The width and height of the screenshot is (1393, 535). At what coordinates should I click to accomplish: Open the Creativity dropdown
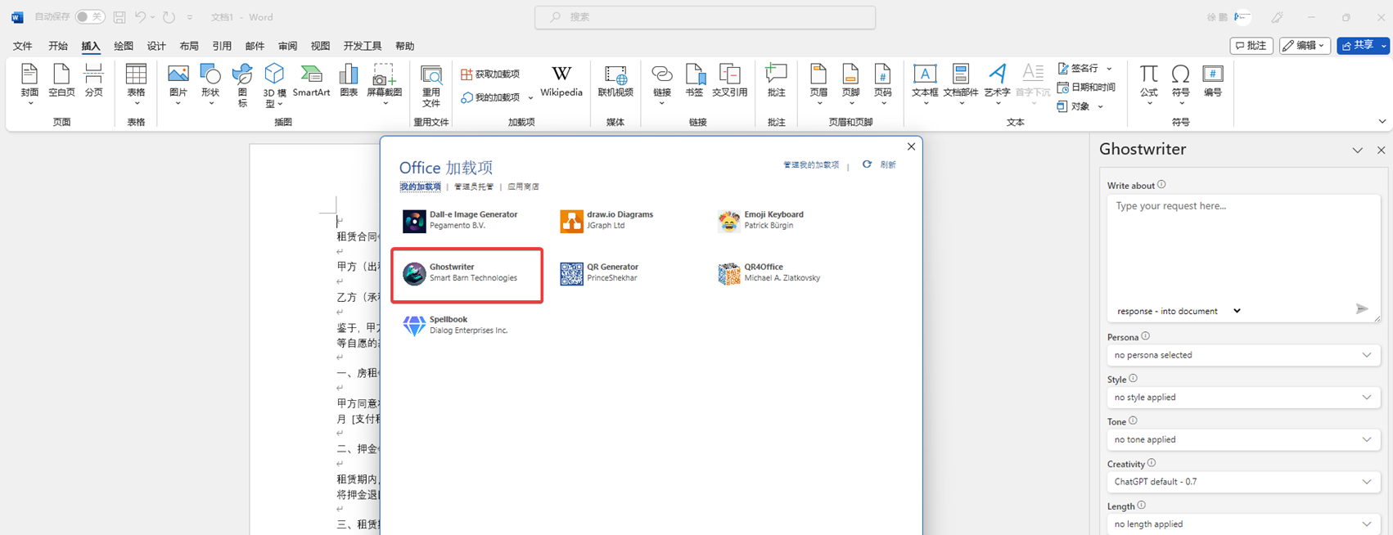click(1243, 482)
